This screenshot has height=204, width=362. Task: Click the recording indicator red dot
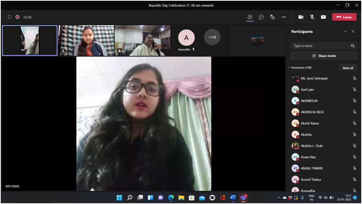[x=17, y=17]
